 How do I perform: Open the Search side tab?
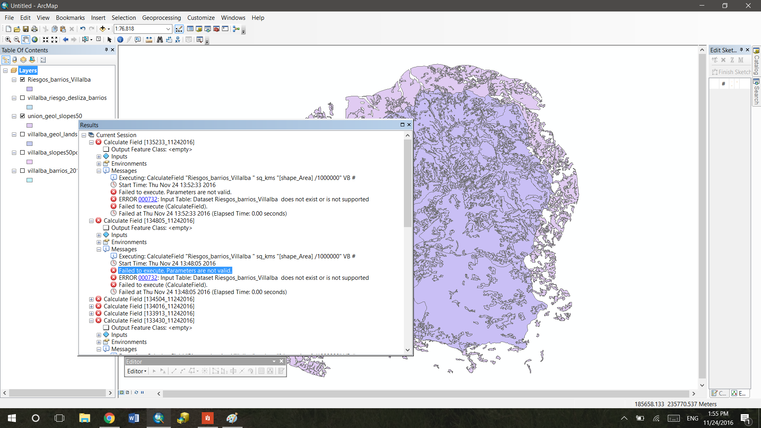756,92
